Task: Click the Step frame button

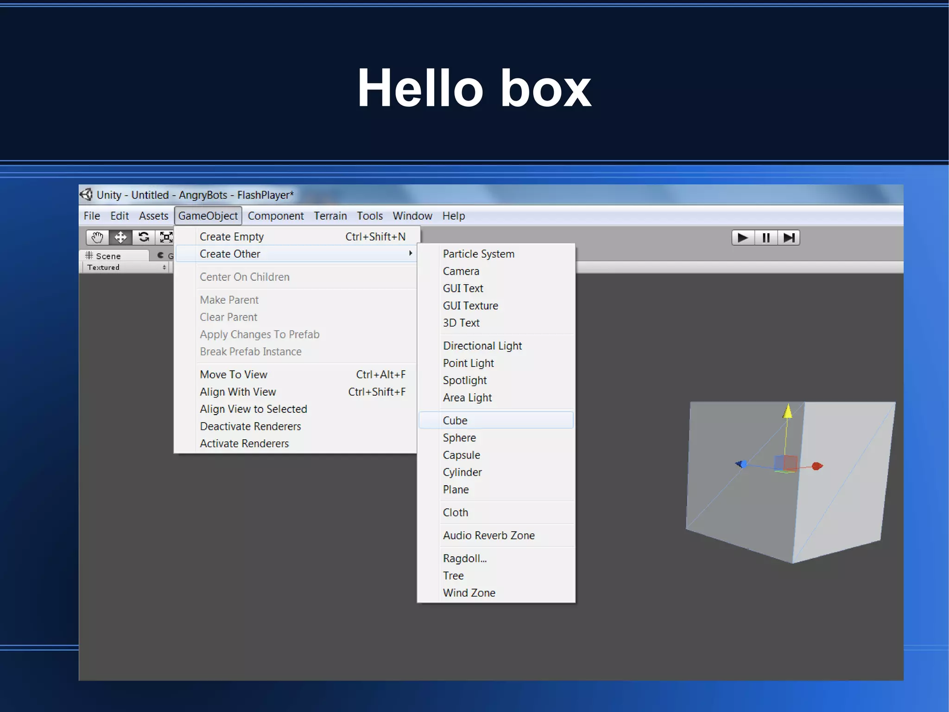Action: [789, 238]
